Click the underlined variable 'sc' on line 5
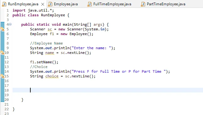 click(50, 29)
